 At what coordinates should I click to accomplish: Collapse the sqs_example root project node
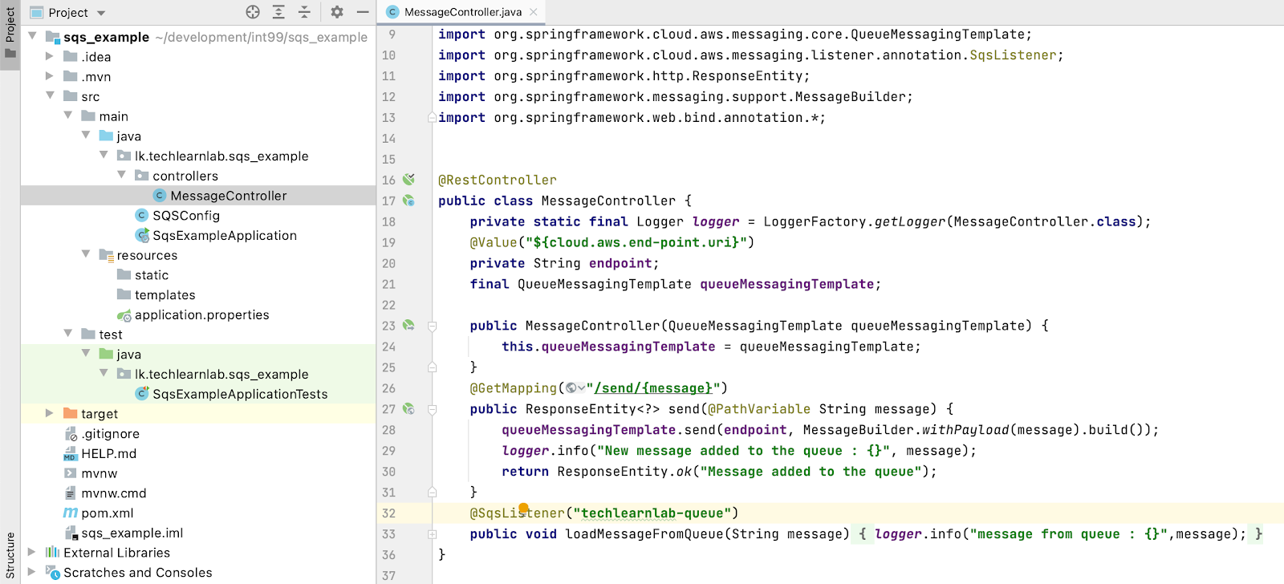click(32, 36)
